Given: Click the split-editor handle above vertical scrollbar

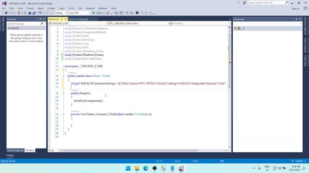Looking at the screenshot, I should coord(229,27).
